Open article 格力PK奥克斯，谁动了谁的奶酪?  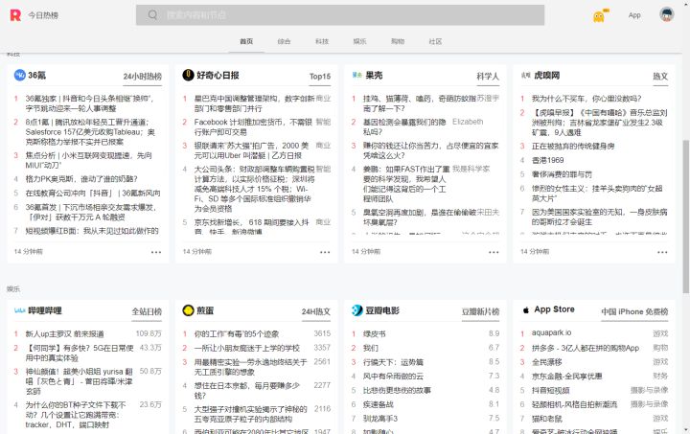coord(81,179)
